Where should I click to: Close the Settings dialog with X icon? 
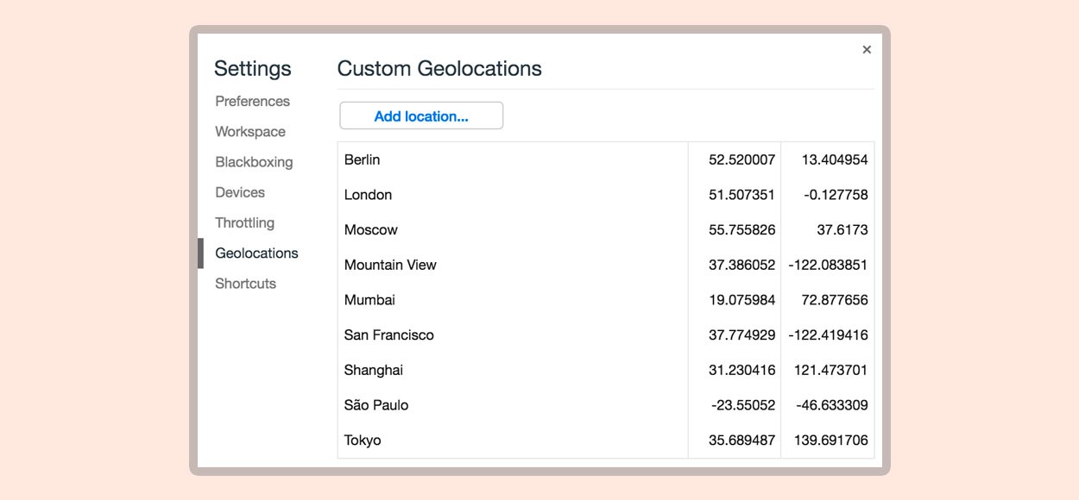tap(867, 50)
